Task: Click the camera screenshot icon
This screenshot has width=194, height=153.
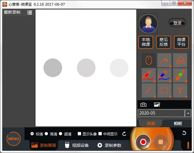Action: [143, 105]
